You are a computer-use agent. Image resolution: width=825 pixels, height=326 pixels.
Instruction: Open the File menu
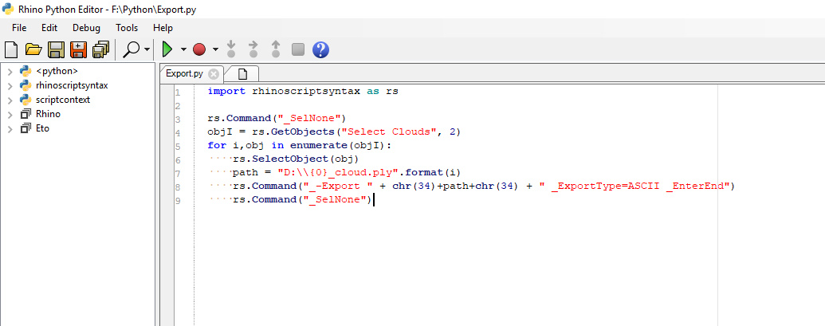click(19, 28)
